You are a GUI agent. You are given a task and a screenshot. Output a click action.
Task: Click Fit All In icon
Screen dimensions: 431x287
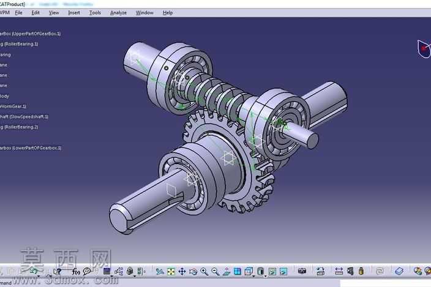pyautogui.click(x=171, y=272)
